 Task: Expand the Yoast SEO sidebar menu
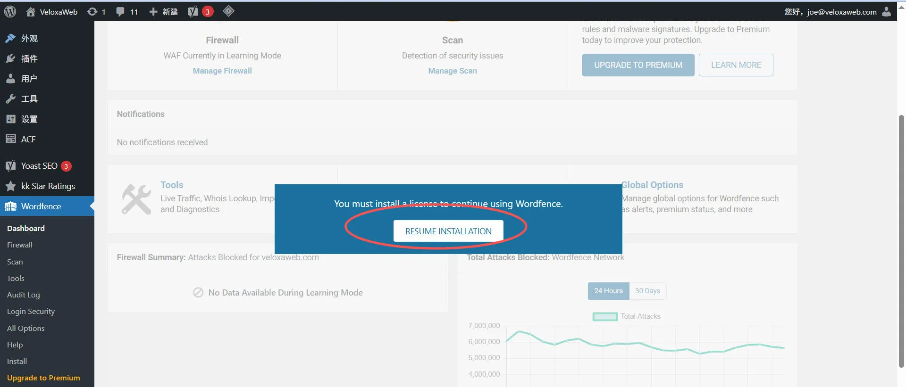[39, 166]
